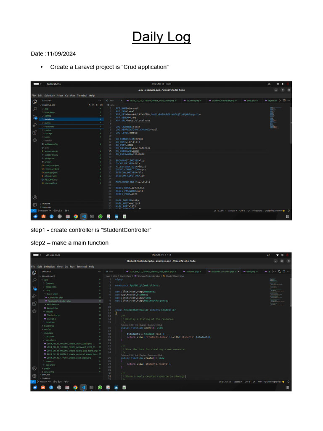Collapse the migrations folder
This screenshot has width=323, height=431.
pyautogui.click(x=71, y=340)
